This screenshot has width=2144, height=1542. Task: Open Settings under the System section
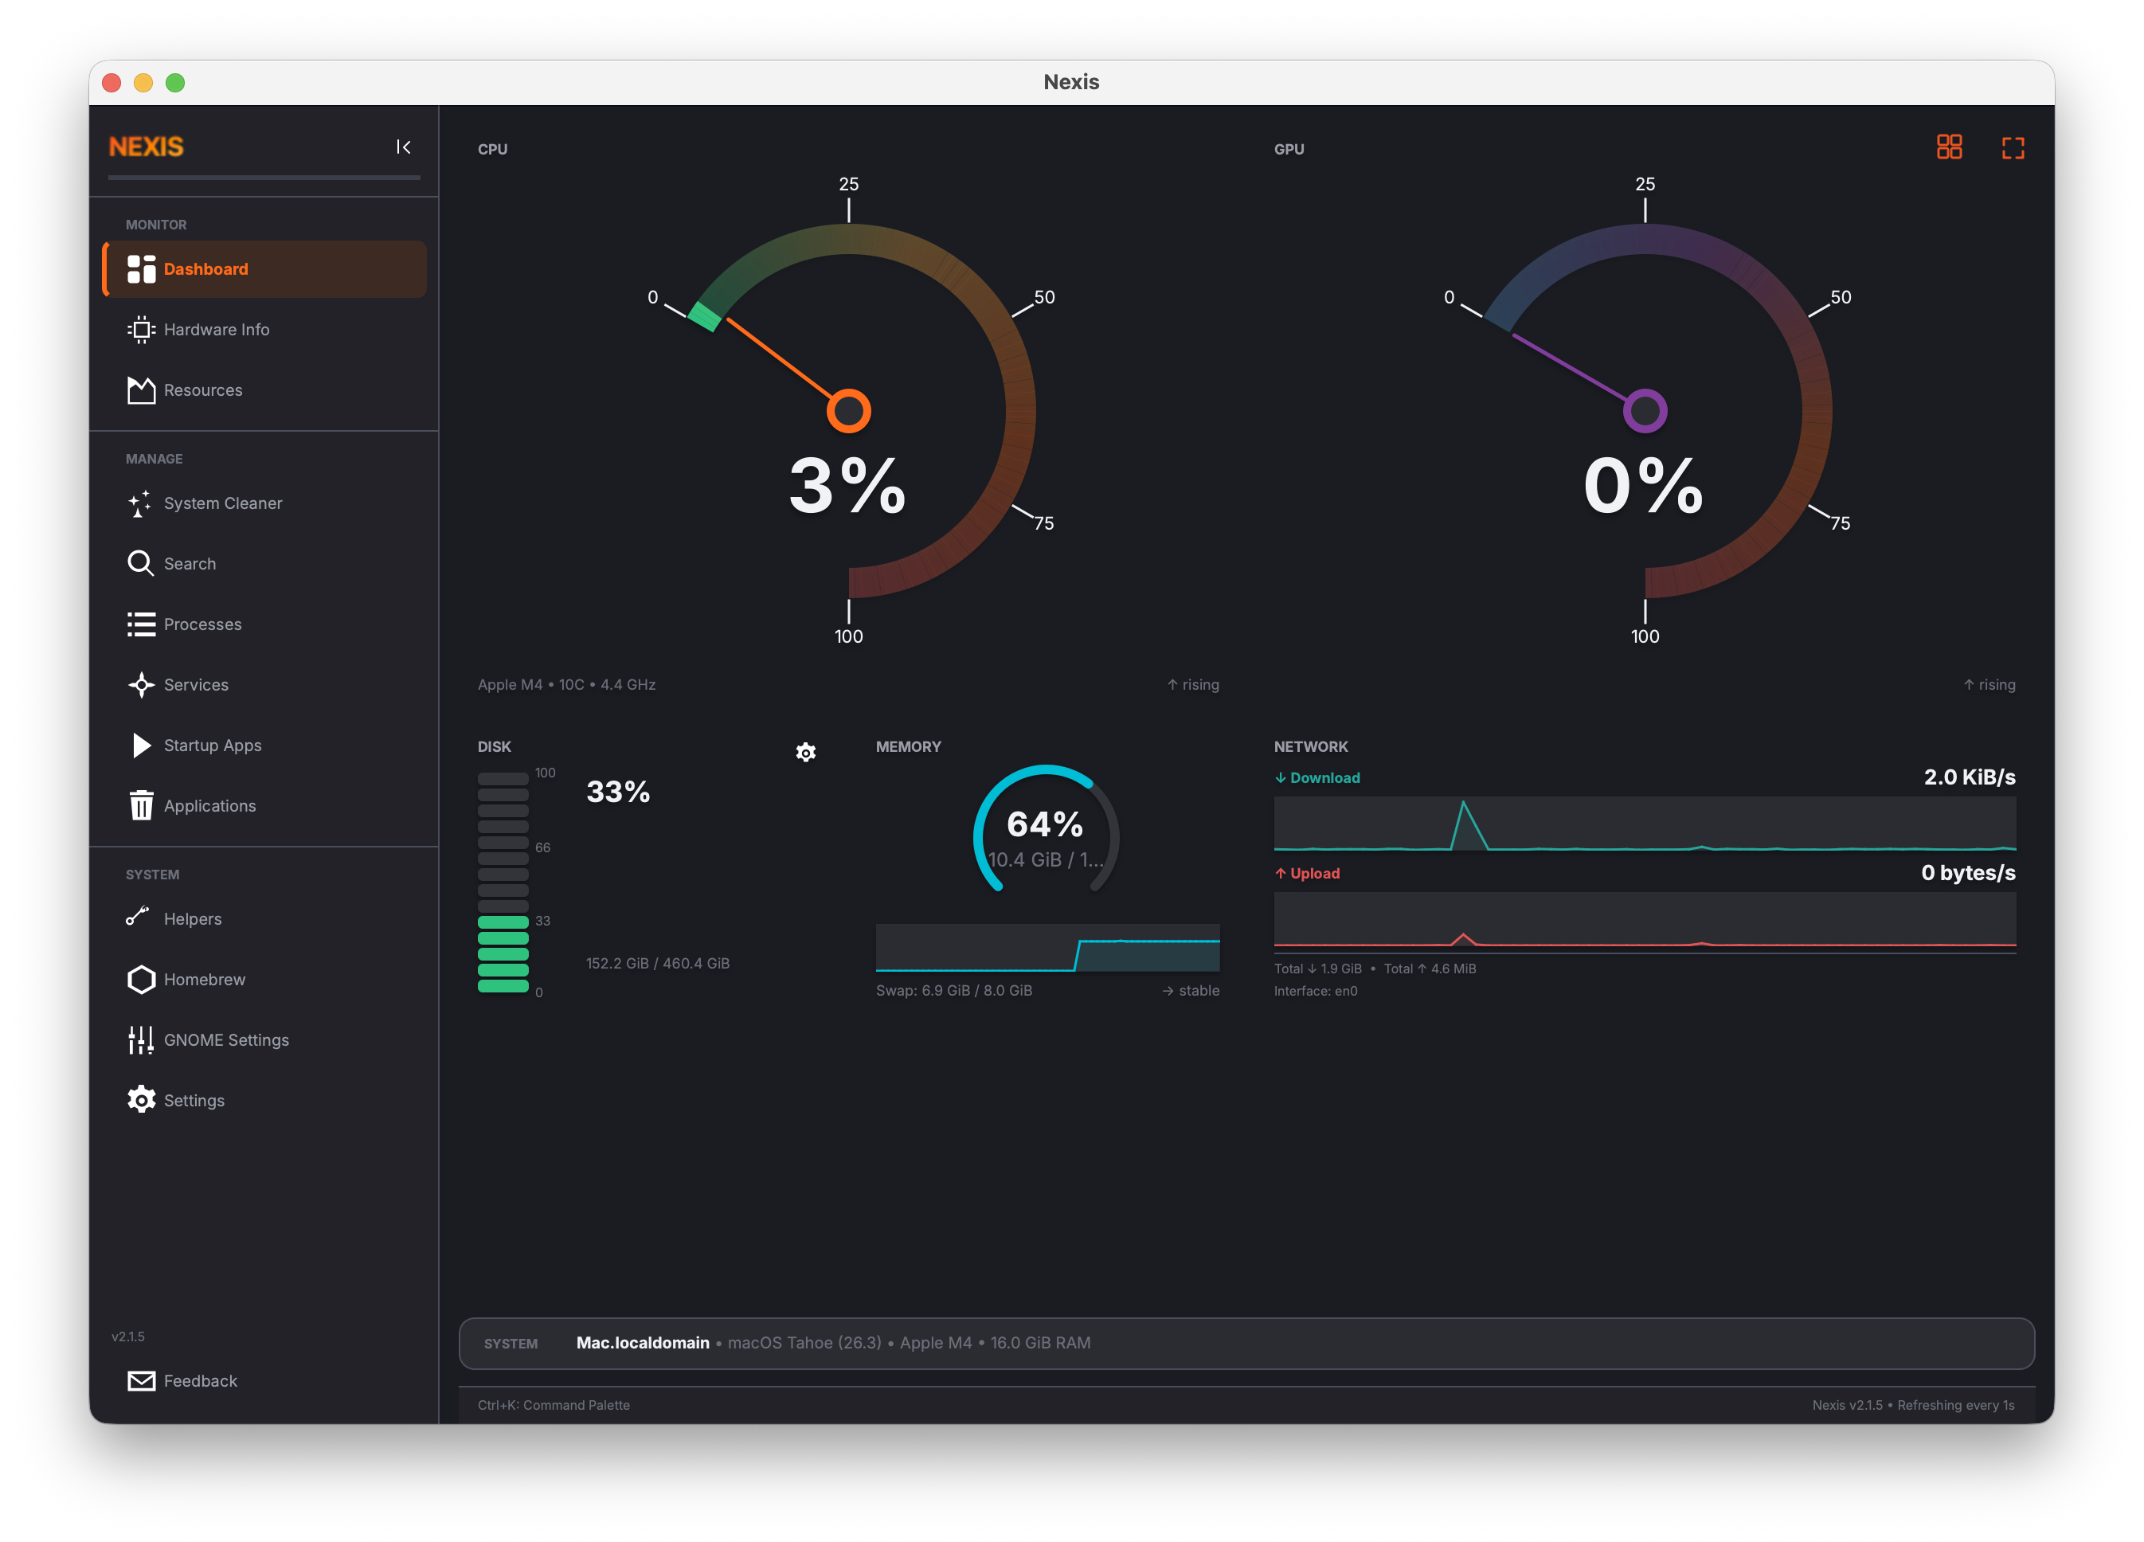coord(194,1099)
